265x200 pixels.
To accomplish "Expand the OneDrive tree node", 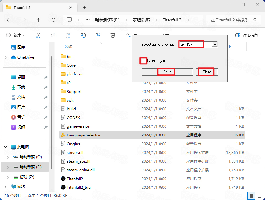I will pos(5,57).
